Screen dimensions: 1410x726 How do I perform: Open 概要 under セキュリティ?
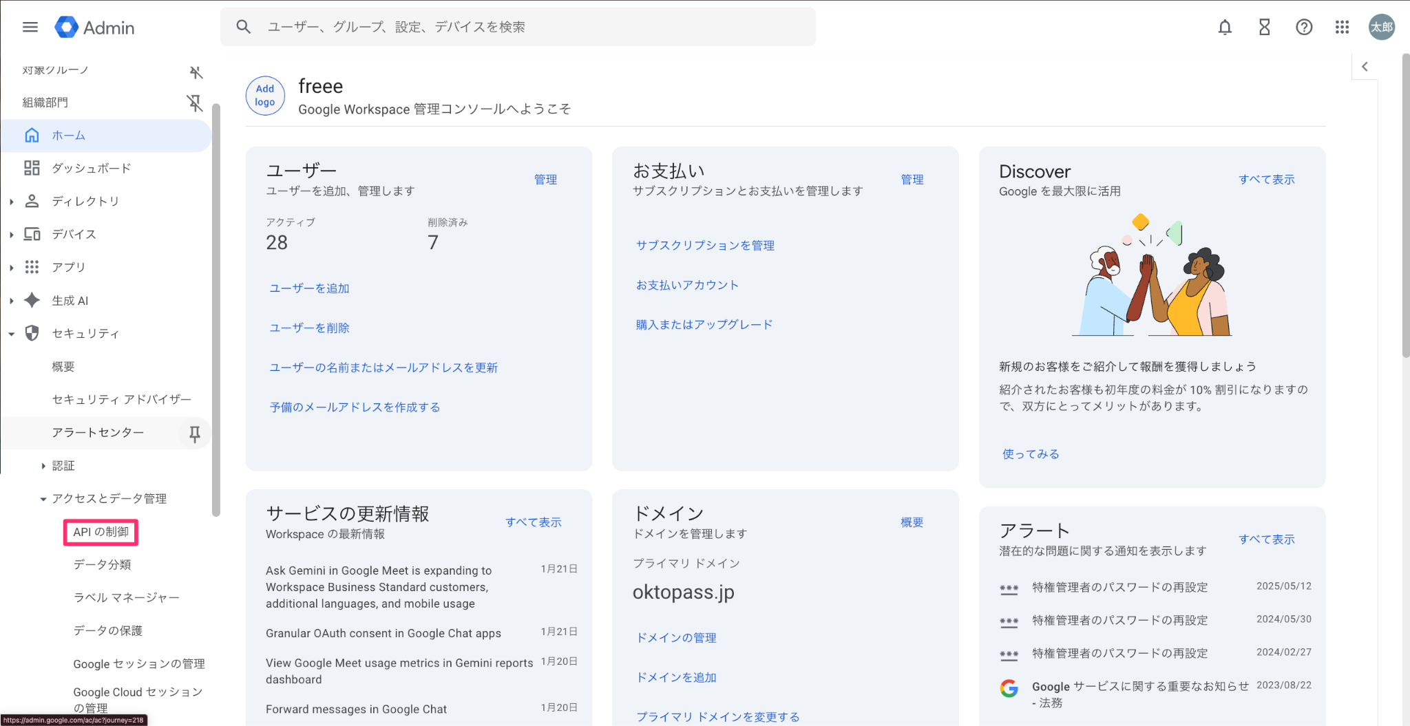63,367
